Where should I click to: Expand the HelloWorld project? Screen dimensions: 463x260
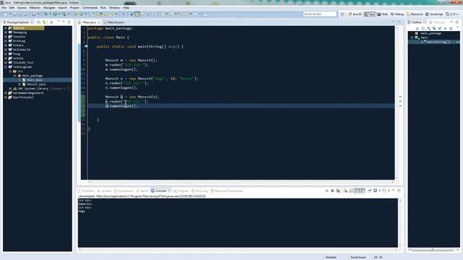click(x=6, y=50)
